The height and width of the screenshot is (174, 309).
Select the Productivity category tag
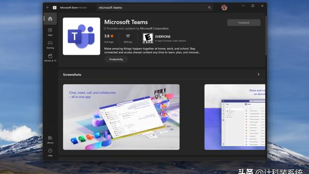[116, 59]
